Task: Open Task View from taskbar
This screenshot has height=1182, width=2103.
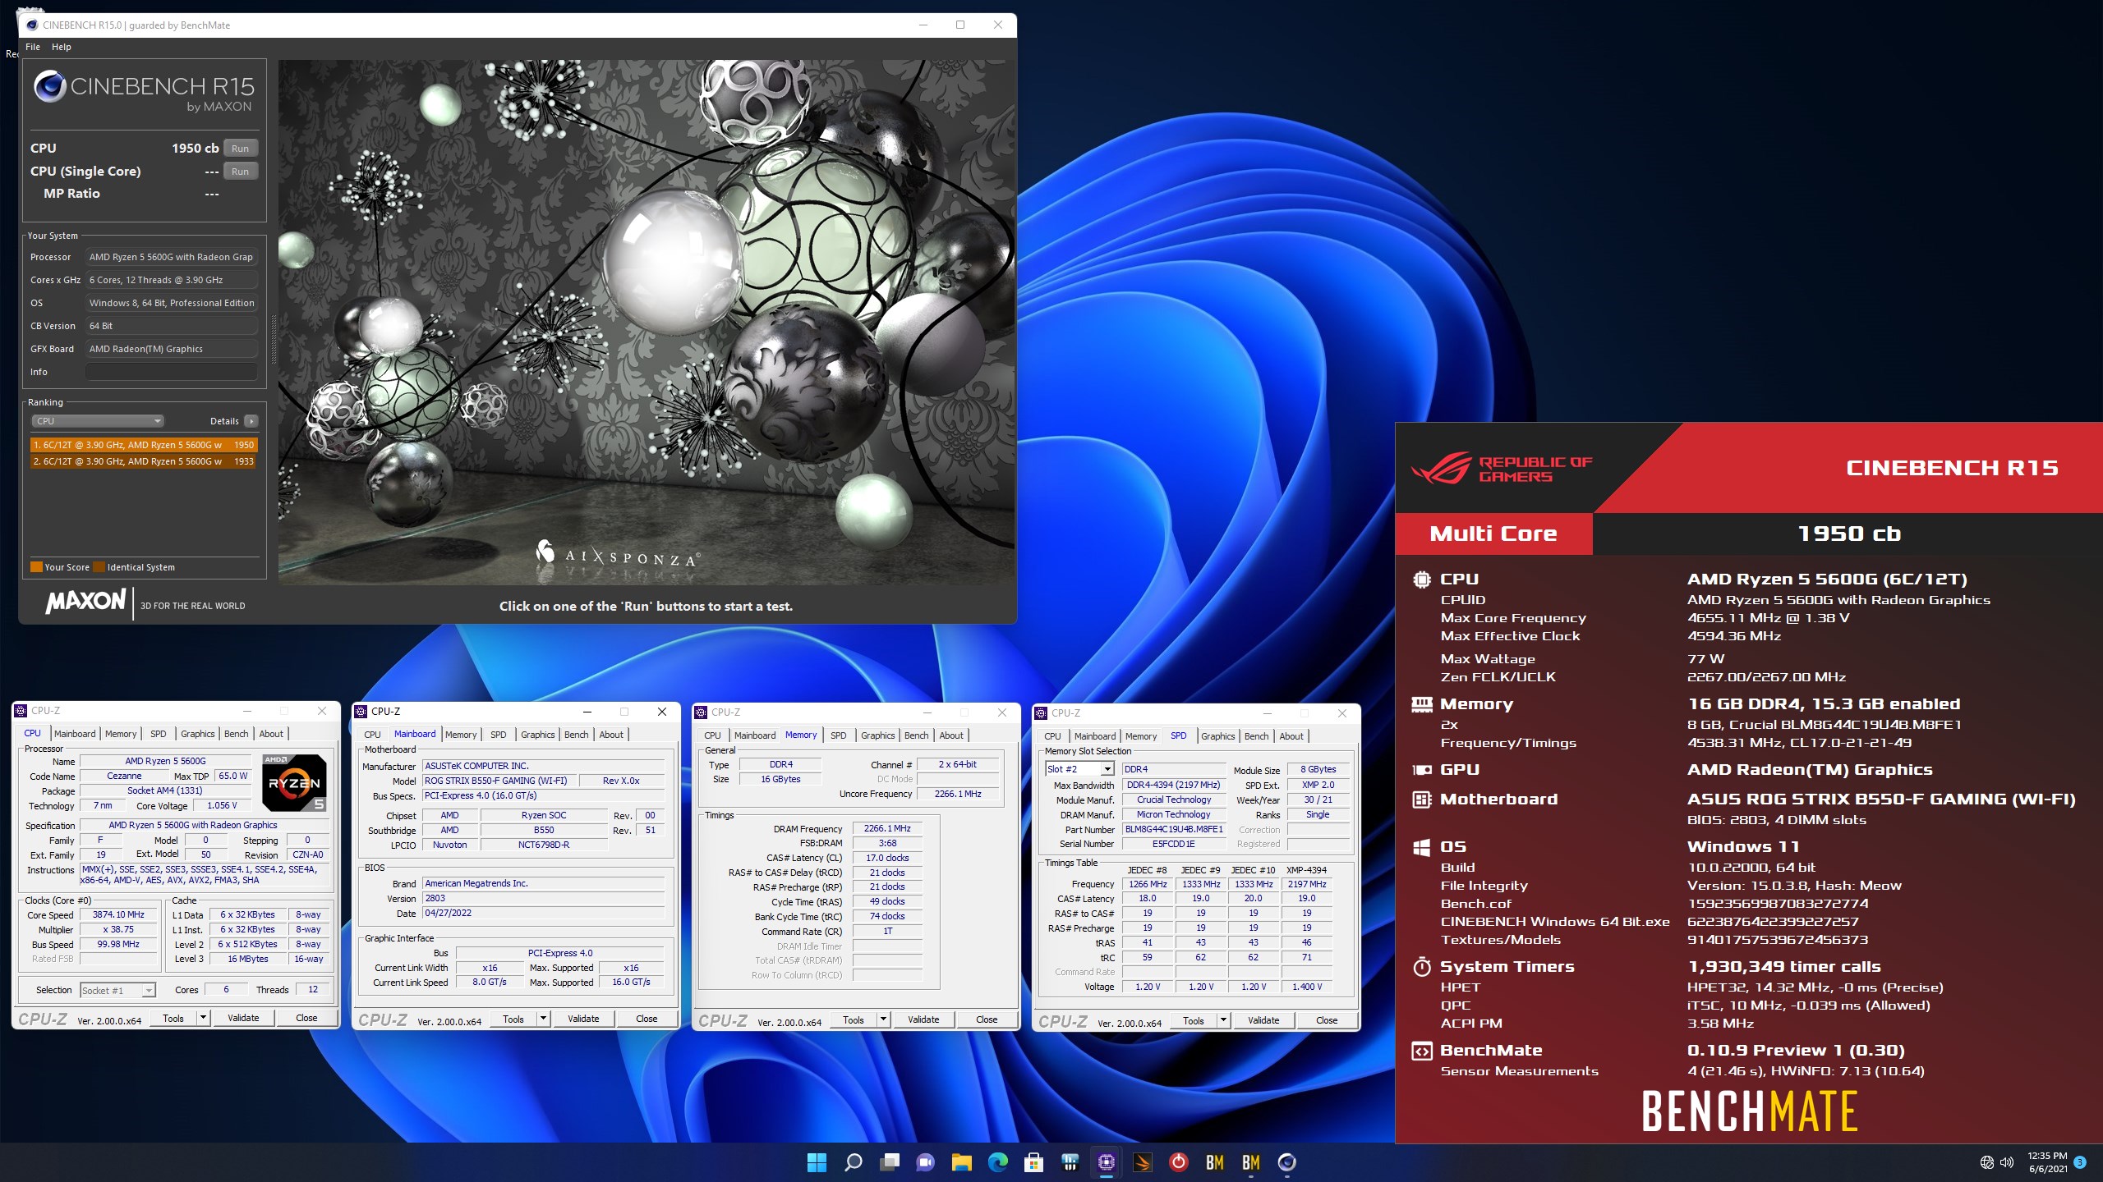Action: [890, 1162]
